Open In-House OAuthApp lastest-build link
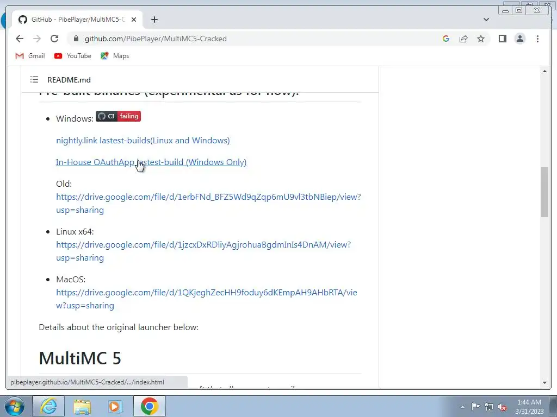The height and width of the screenshot is (417, 557). [x=151, y=162]
